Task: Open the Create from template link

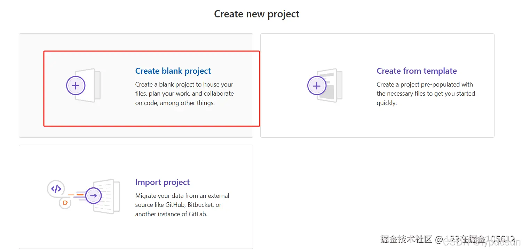Action: (417, 71)
